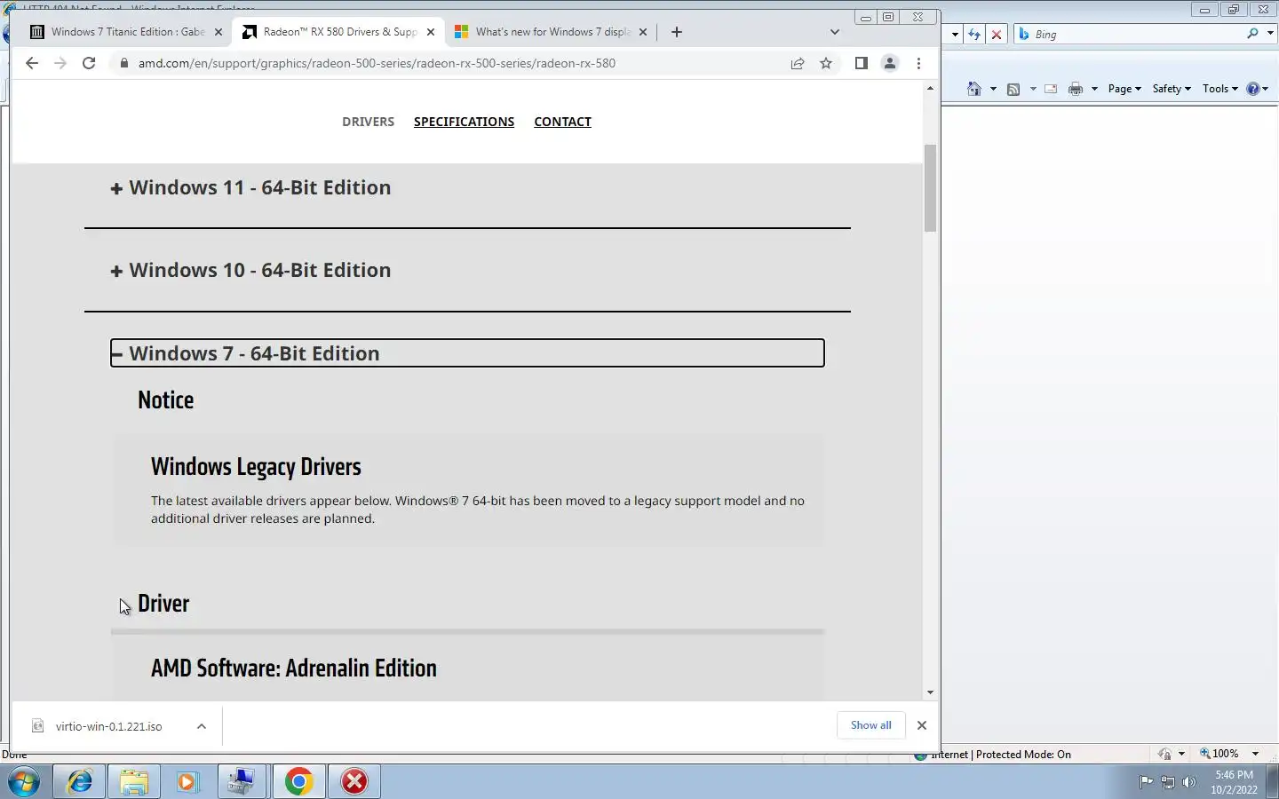Reload the AMD page in Chrome
The height and width of the screenshot is (799, 1279).
pos(89,63)
